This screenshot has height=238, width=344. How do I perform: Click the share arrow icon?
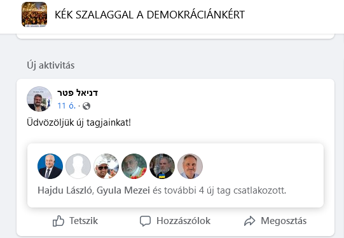250,221
